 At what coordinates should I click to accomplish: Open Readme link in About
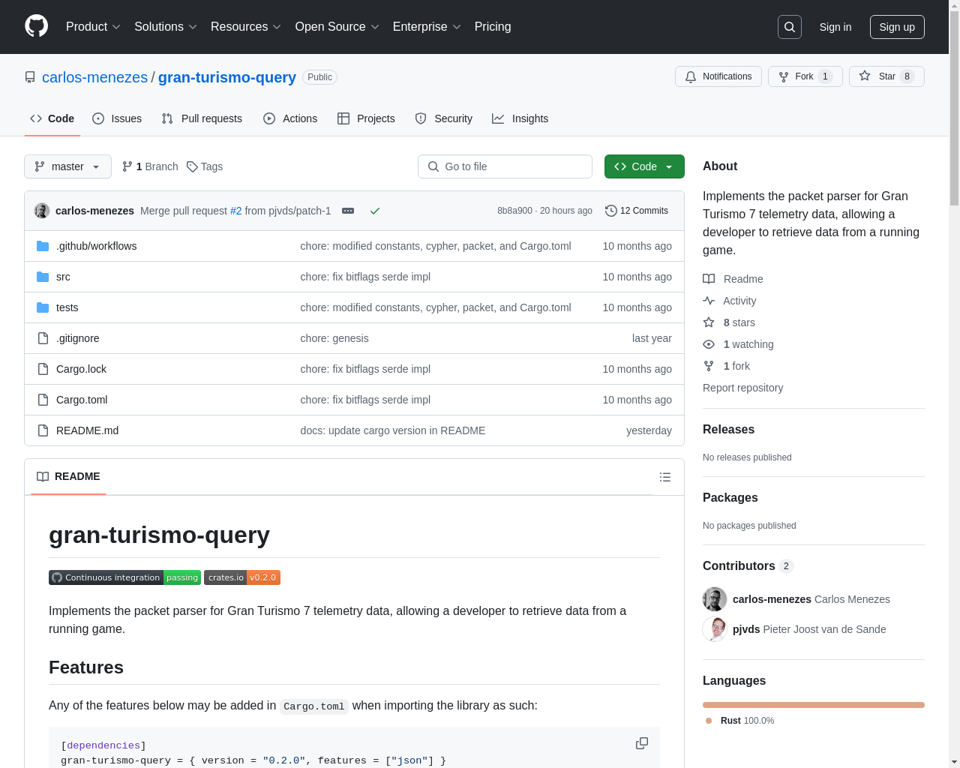(733, 279)
